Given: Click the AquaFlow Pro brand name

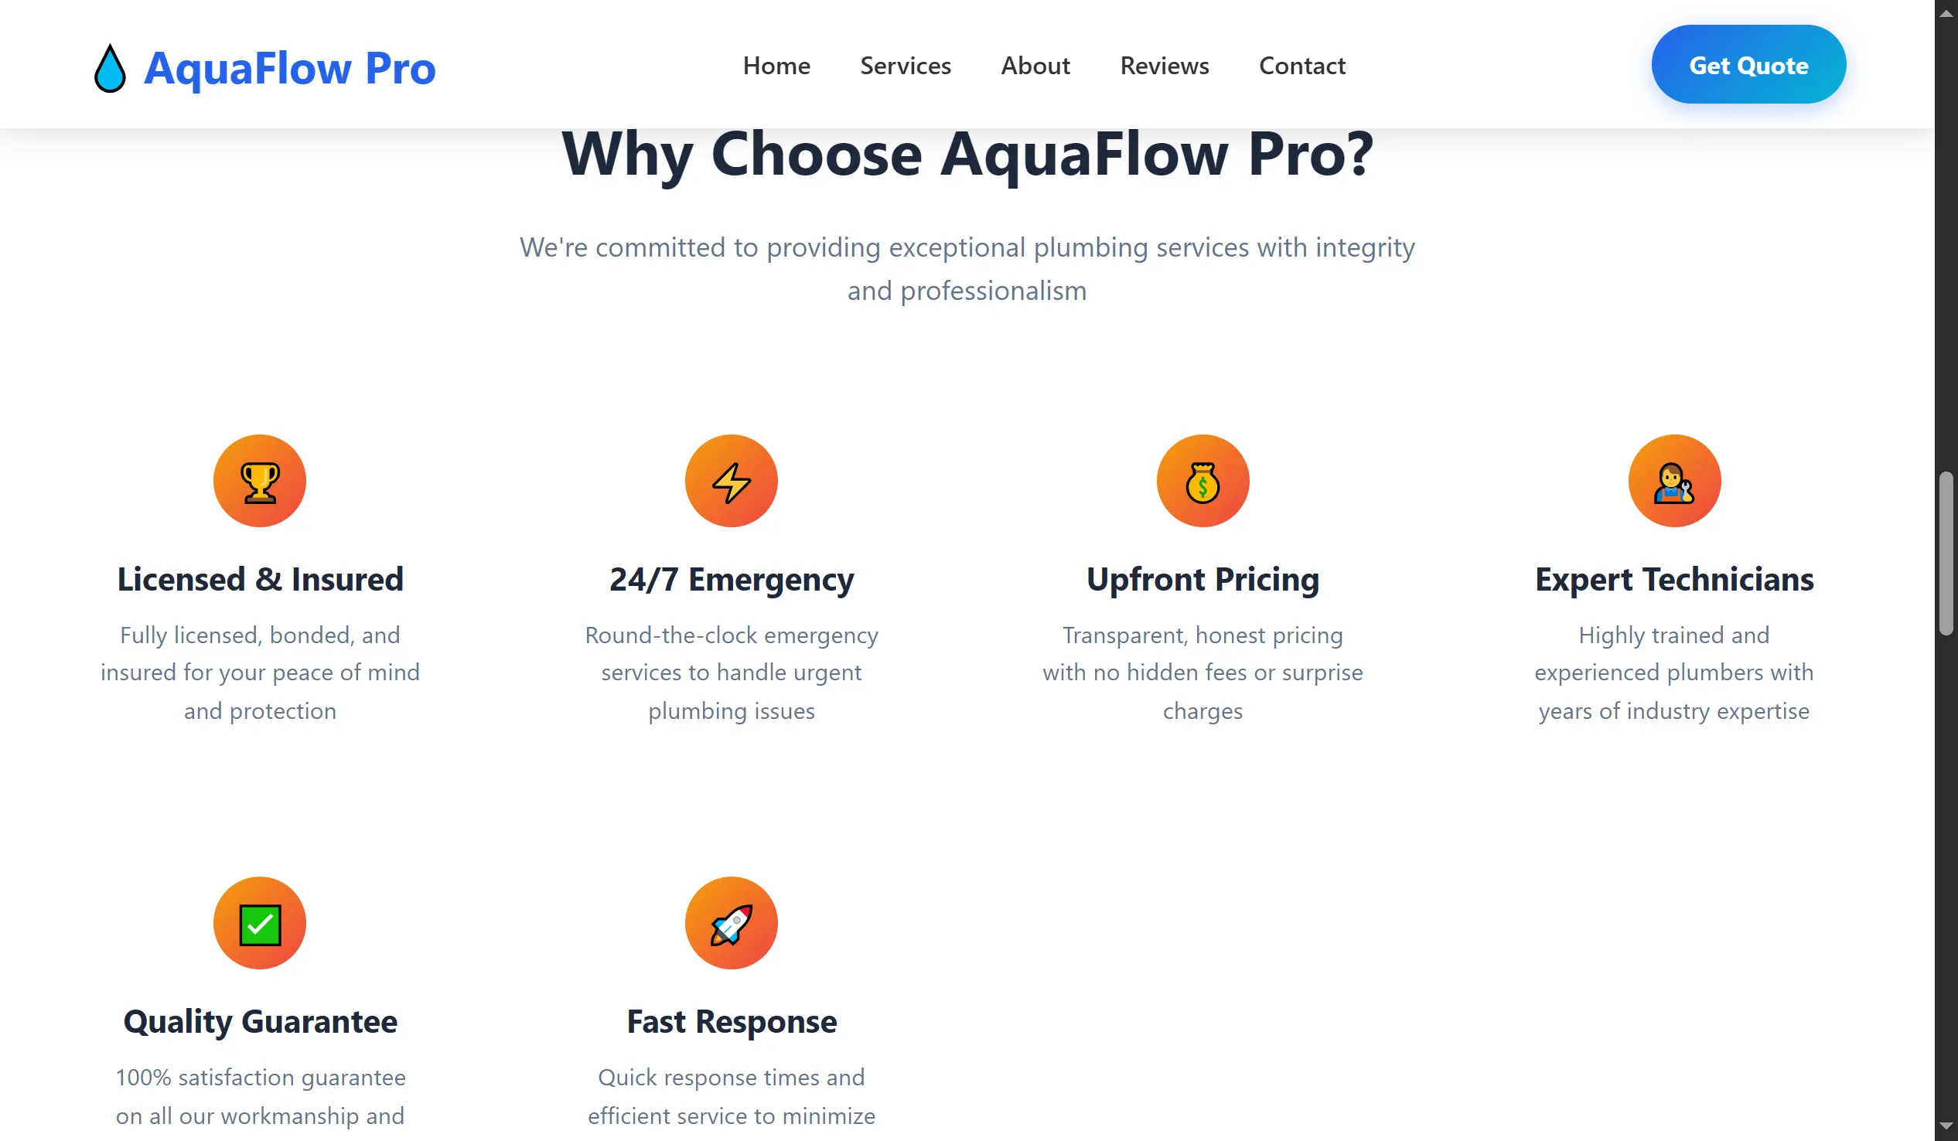Looking at the screenshot, I should 290,68.
